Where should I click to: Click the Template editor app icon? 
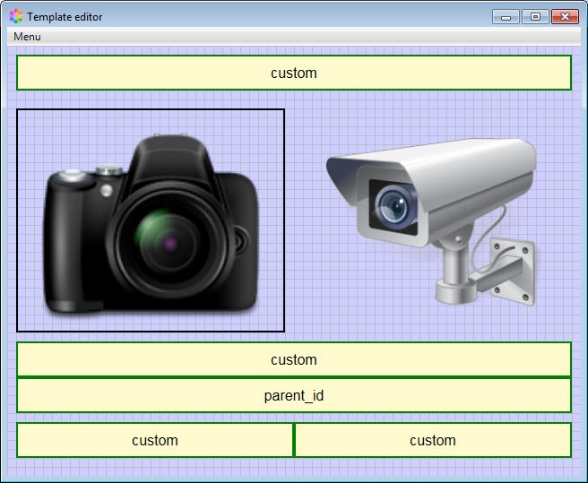[16, 16]
